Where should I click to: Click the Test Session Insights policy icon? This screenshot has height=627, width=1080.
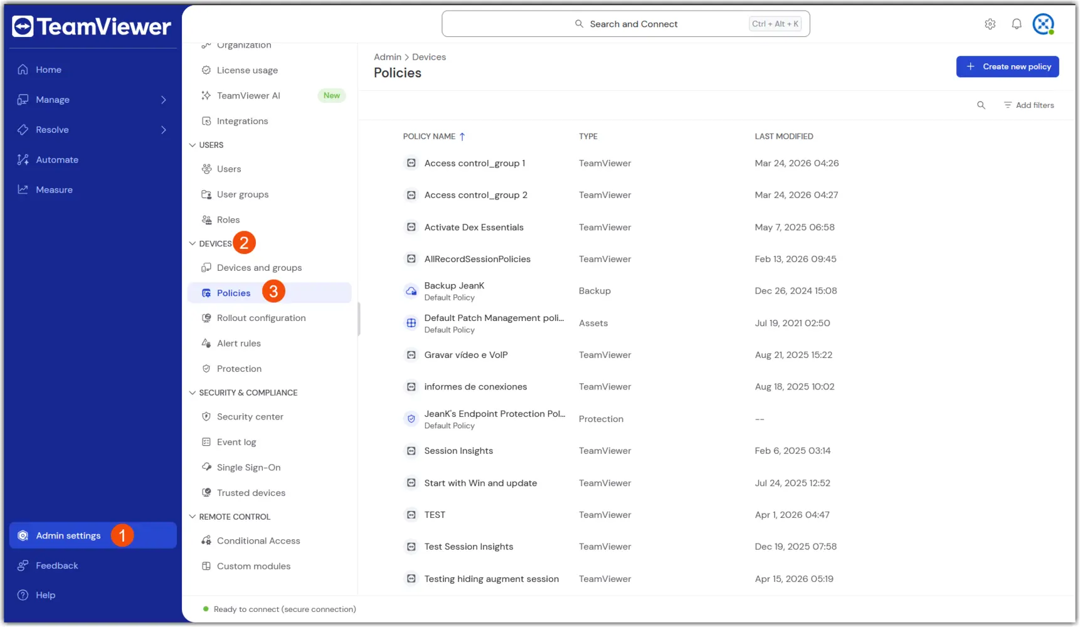click(x=411, y=547)
